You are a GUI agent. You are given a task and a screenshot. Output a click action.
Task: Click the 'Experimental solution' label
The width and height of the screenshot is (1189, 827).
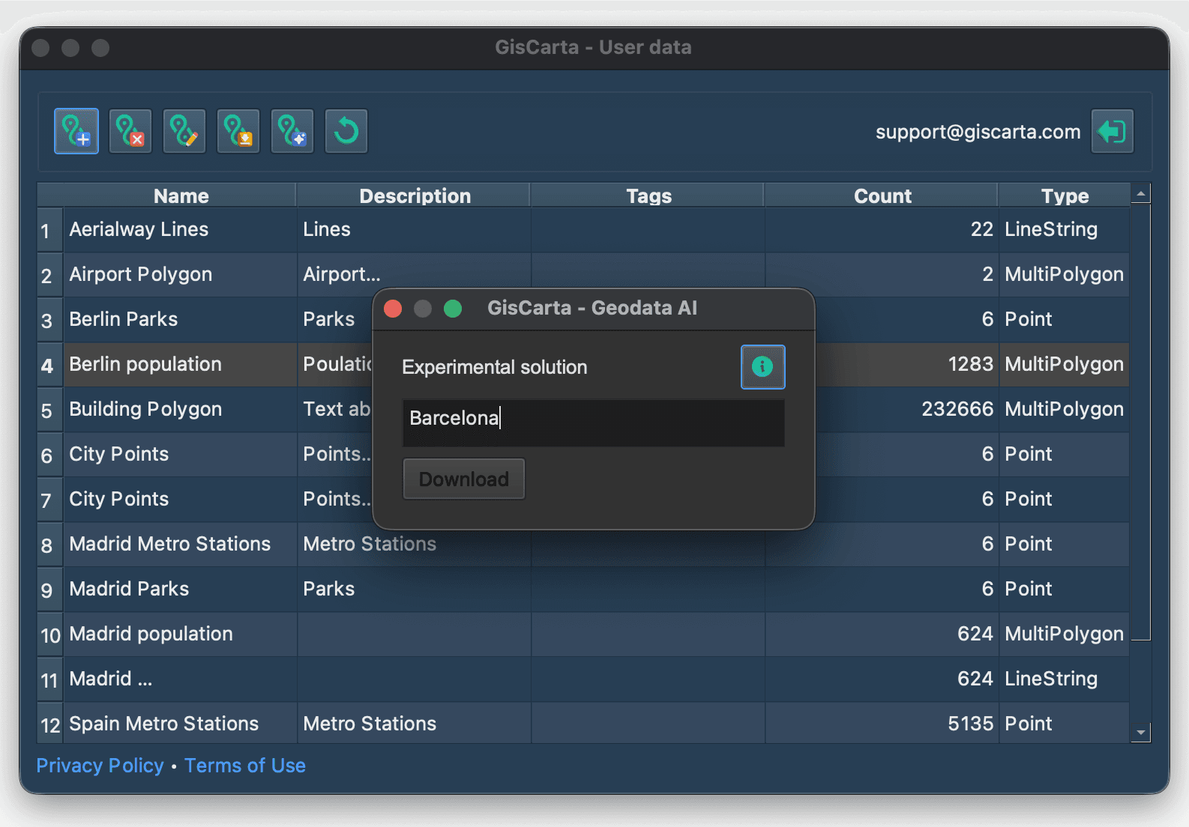click(495, 367)
